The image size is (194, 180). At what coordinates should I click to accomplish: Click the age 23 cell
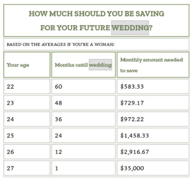(x=27, y=103)
